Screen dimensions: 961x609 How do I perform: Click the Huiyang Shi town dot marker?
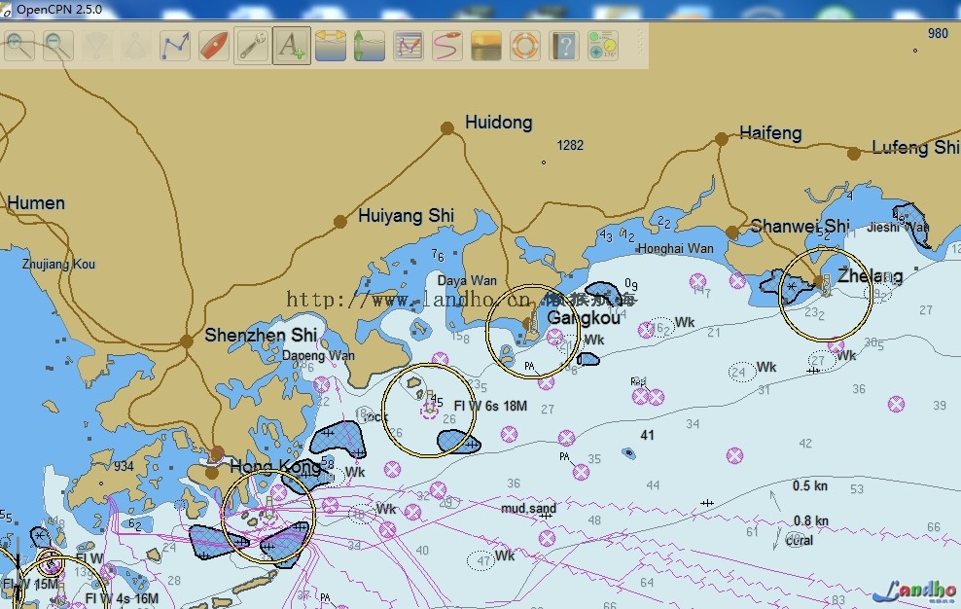tap(340, 222)
